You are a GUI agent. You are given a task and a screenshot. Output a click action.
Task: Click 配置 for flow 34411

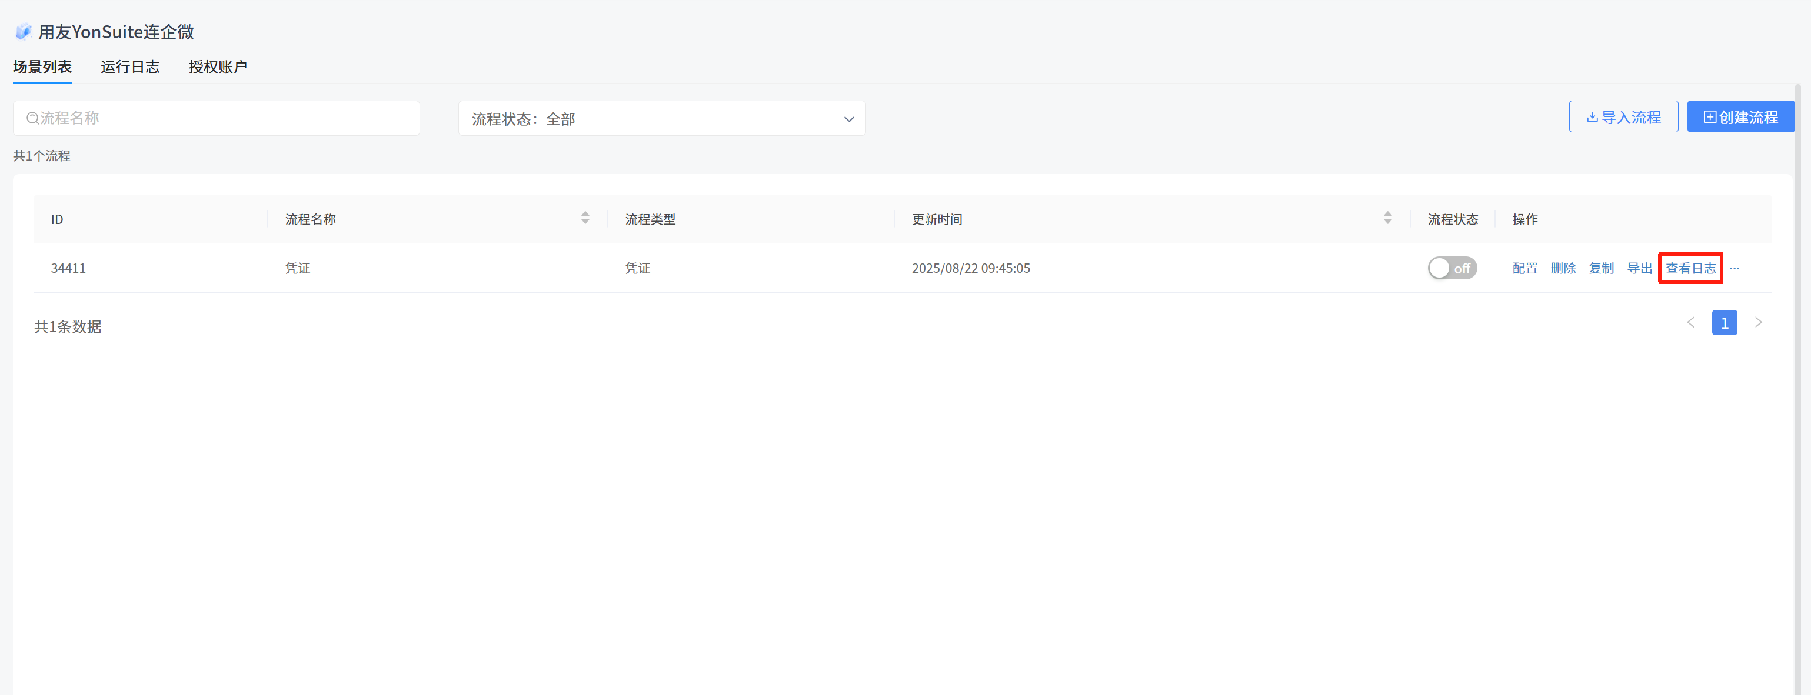1525,269
